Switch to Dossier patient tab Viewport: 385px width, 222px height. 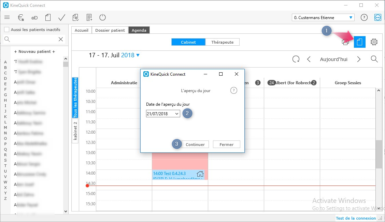(110, 30)
